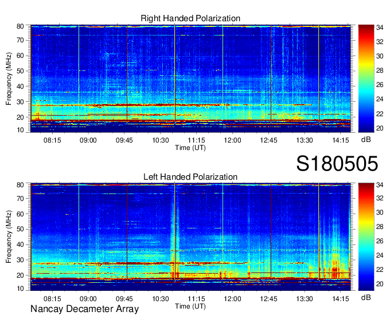Screen dimensions: 390x316
Task: Click the 34 dB tick on Right Handed colorbar
Action: (380, 27)
